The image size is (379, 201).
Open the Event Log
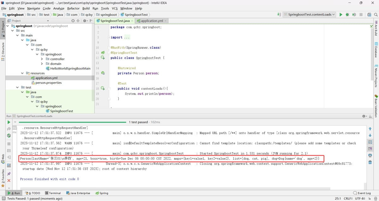point(362,193)
